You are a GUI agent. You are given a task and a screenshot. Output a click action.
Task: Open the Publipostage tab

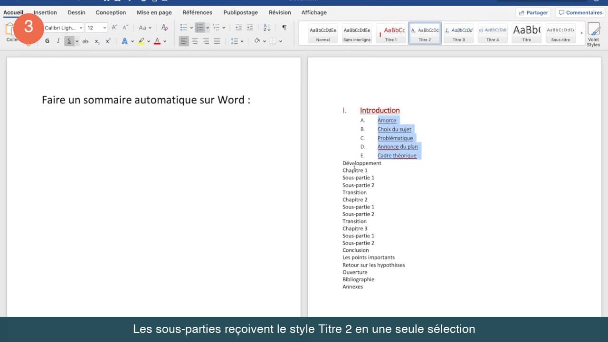[x=241, y=12]
